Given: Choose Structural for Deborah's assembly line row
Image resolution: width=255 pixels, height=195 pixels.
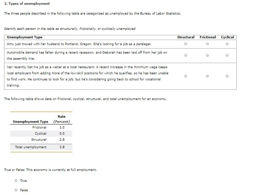Looking at the screenshot, I should click(x=185, y=55).
